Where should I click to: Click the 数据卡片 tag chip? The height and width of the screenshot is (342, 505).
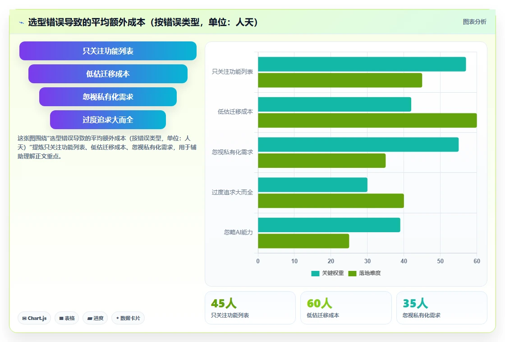coord(128,318)
